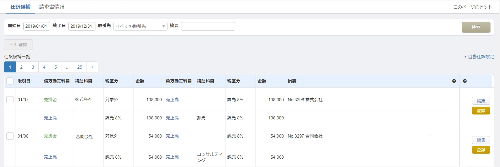Viewport: 500px width, 167px height.
Task: Jump to page 25 in pagination
Action: point(80,67)
